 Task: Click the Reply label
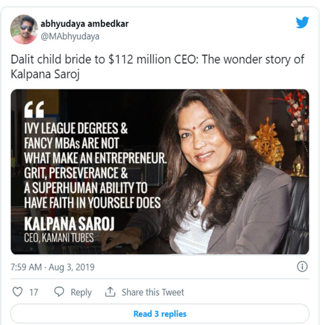(x=81, y=292)
